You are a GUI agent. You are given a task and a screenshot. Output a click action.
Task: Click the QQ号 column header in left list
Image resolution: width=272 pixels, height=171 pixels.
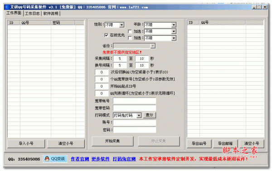point(35,23)
